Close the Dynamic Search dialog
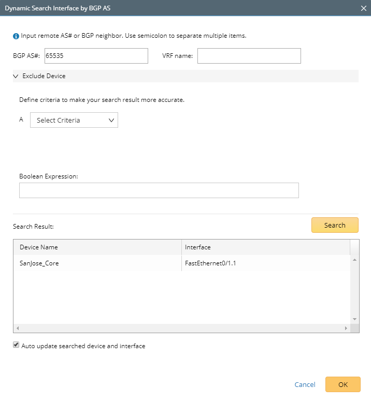This screenshot has width=371, height=403. [x=363, y=8]
